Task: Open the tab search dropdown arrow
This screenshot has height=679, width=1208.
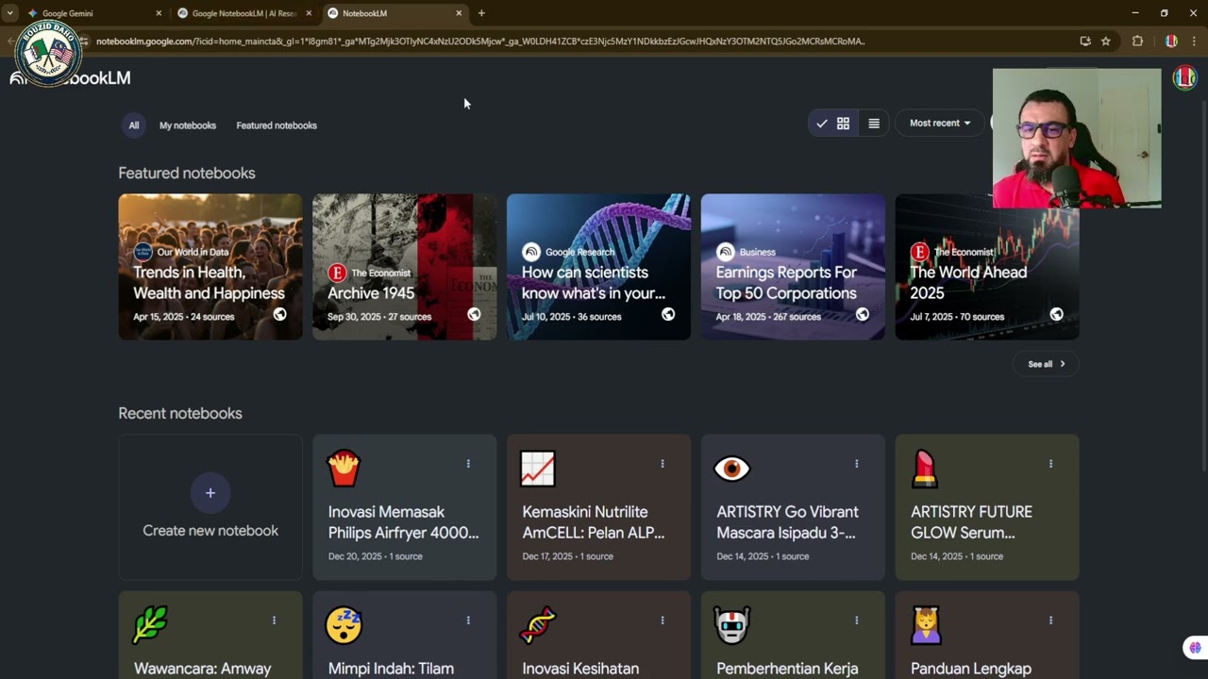Action: click(10, 13)
